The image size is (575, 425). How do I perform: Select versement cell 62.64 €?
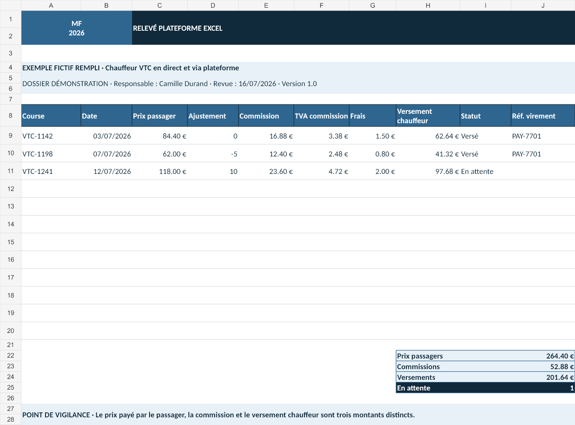tap(428, 136)
